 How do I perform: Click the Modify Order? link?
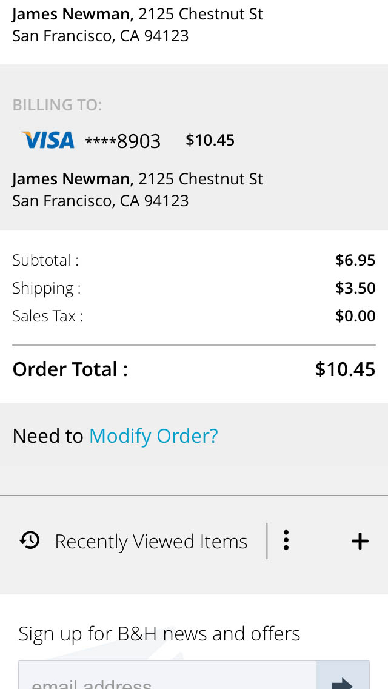153,436
